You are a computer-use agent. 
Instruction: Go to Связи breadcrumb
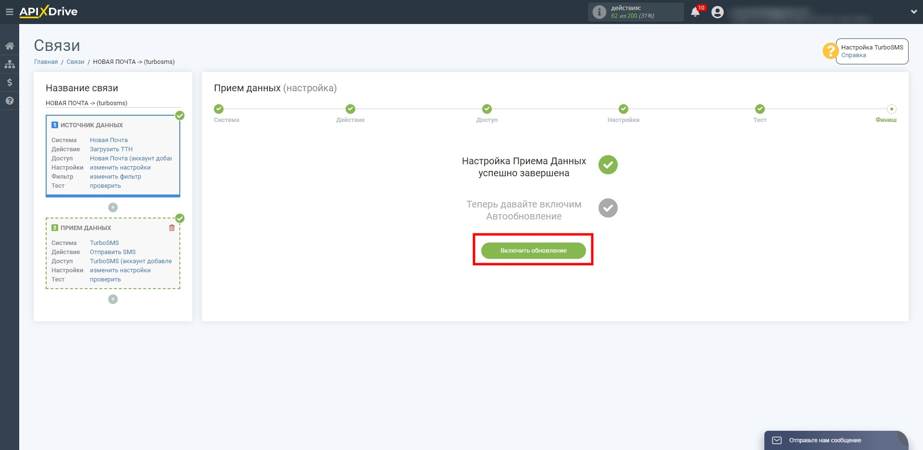pos(75,62)
